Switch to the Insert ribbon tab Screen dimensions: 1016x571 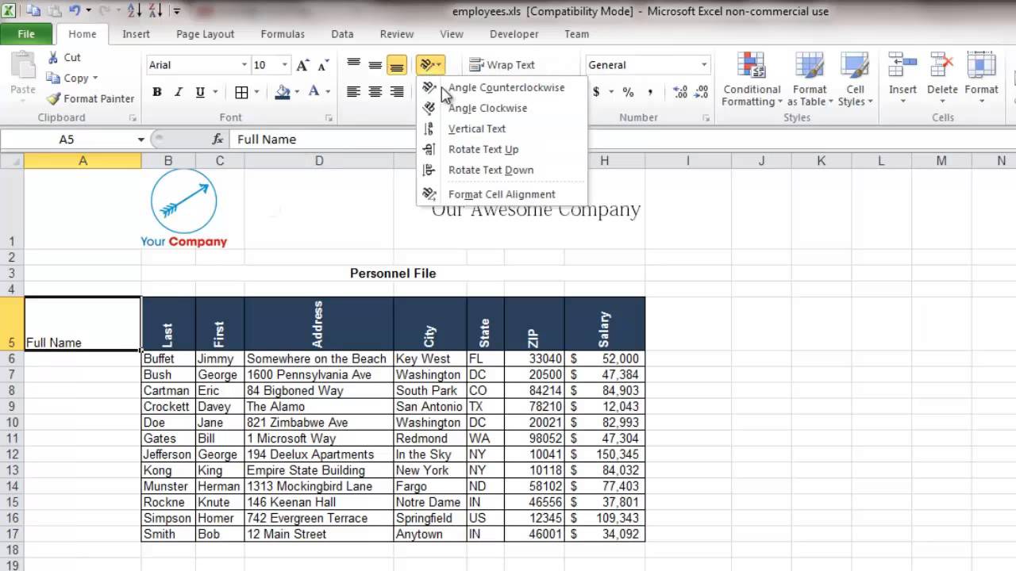136,34
